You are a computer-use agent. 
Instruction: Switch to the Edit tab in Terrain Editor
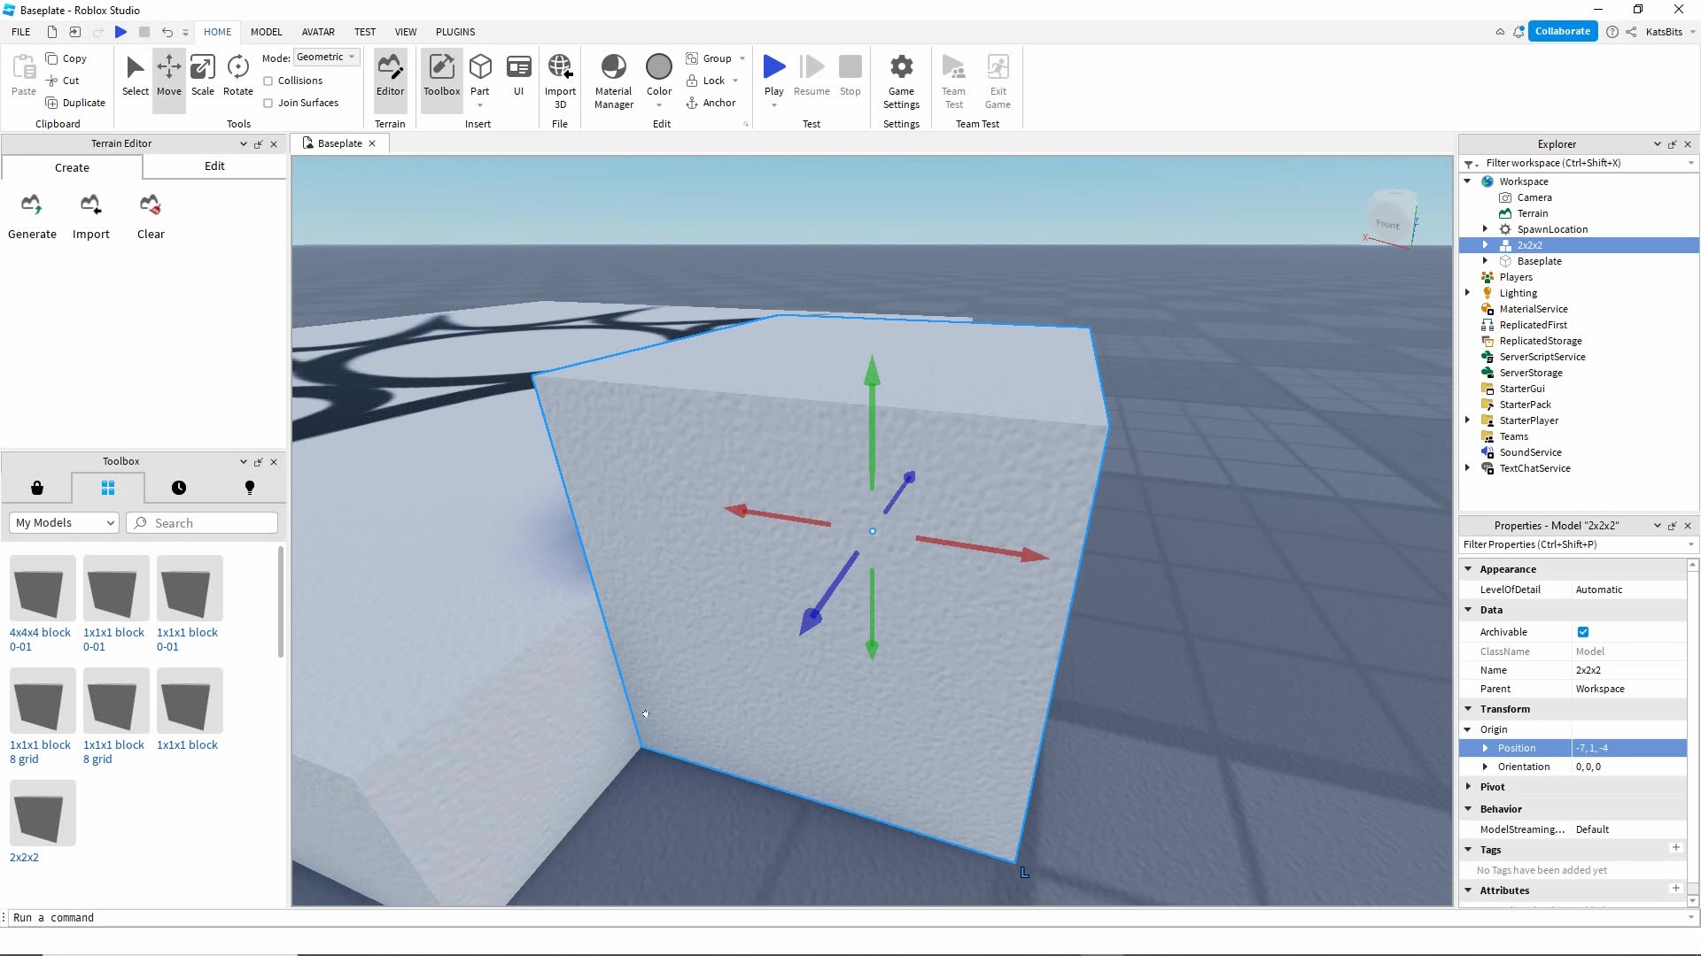pyautogui.click(x=214, y=166)
